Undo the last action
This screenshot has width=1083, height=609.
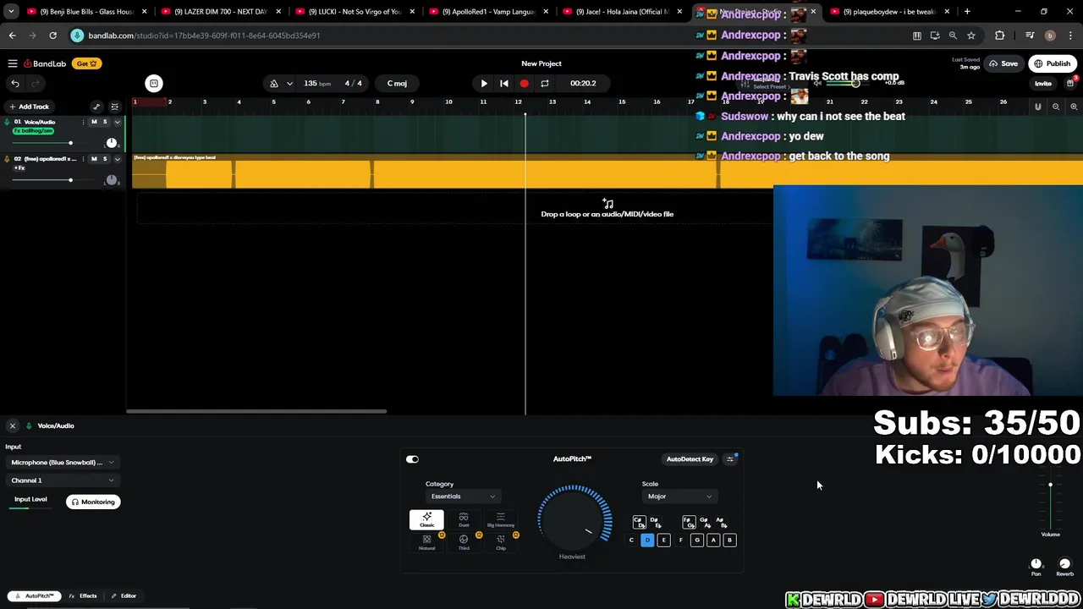click(x=15, y=83)
